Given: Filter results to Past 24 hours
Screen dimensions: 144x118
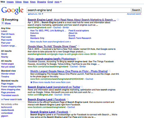Looking at the screenshot, I should pyautogui.click(x=8, y=34).
